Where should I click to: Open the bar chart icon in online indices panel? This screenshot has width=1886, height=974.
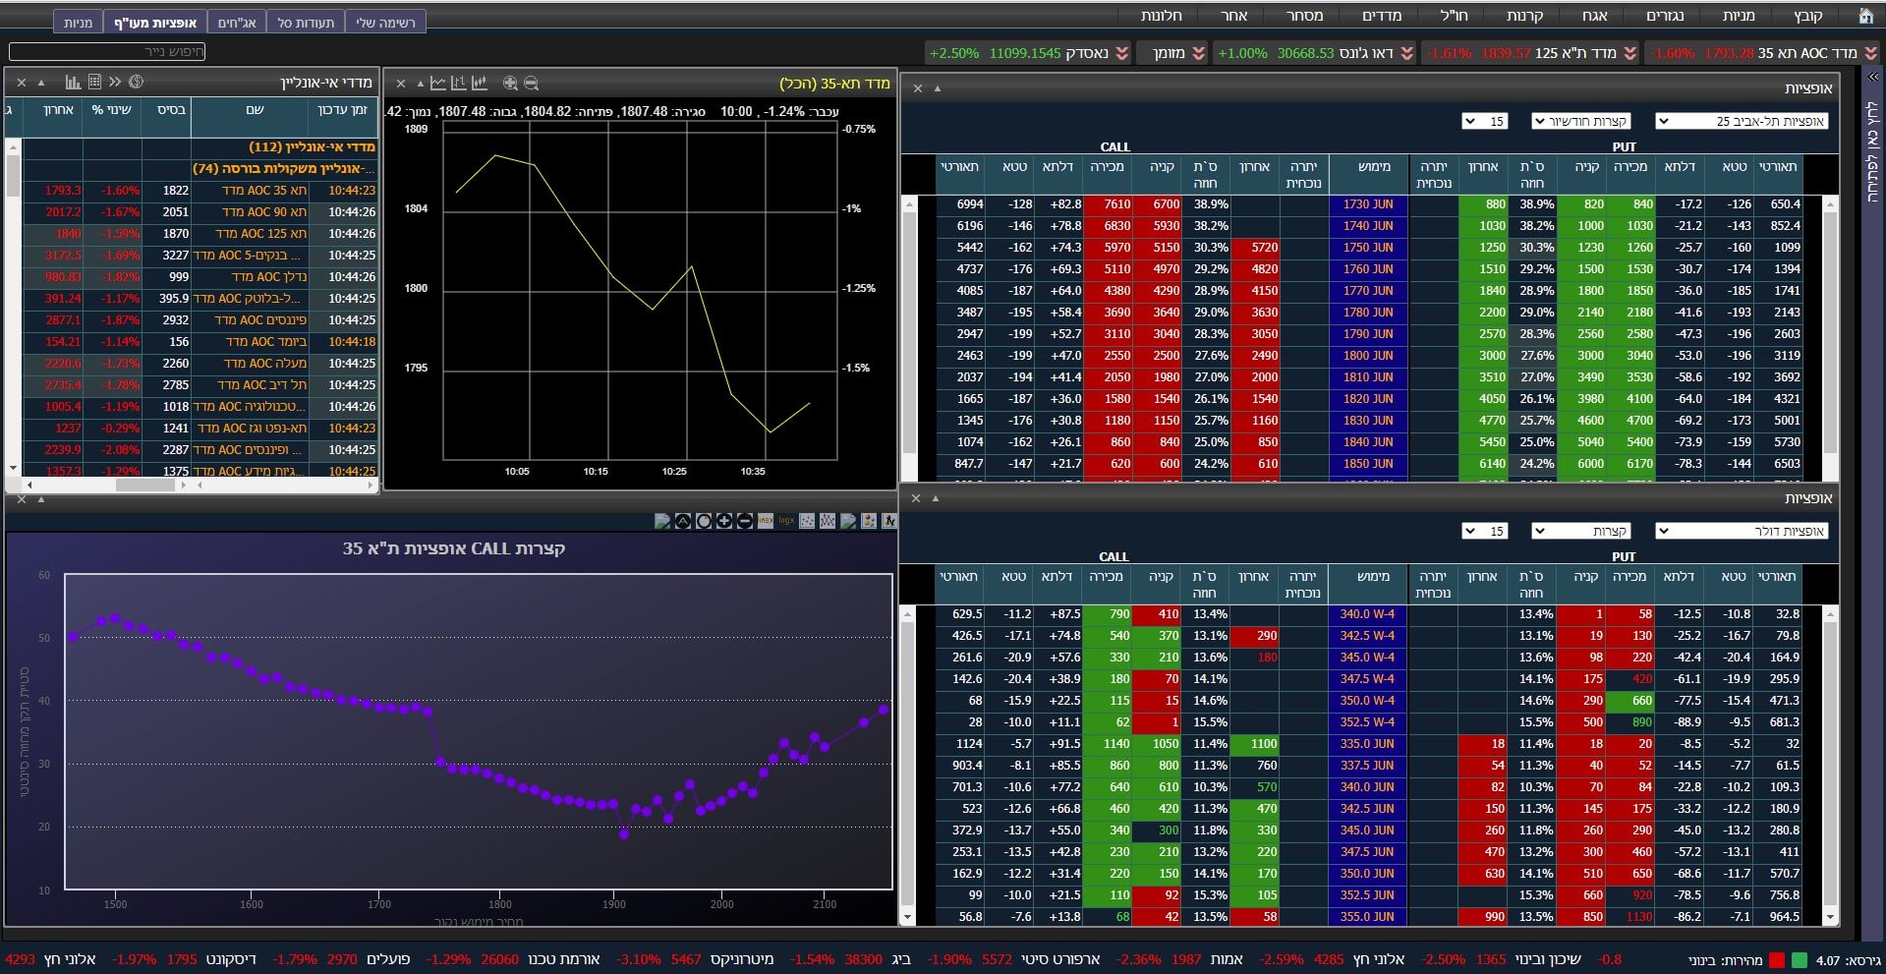pos(73,83)
